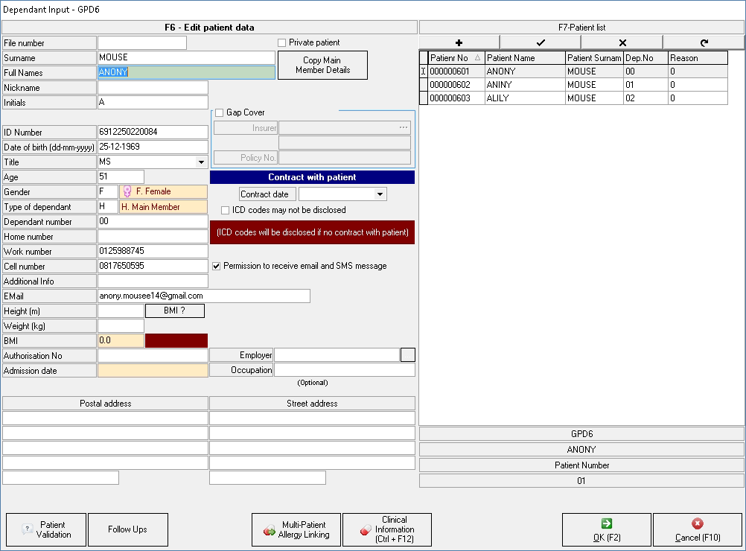746x551 pixels.
Task: Open the Contract date dropdown
Action: click(380, 194)
